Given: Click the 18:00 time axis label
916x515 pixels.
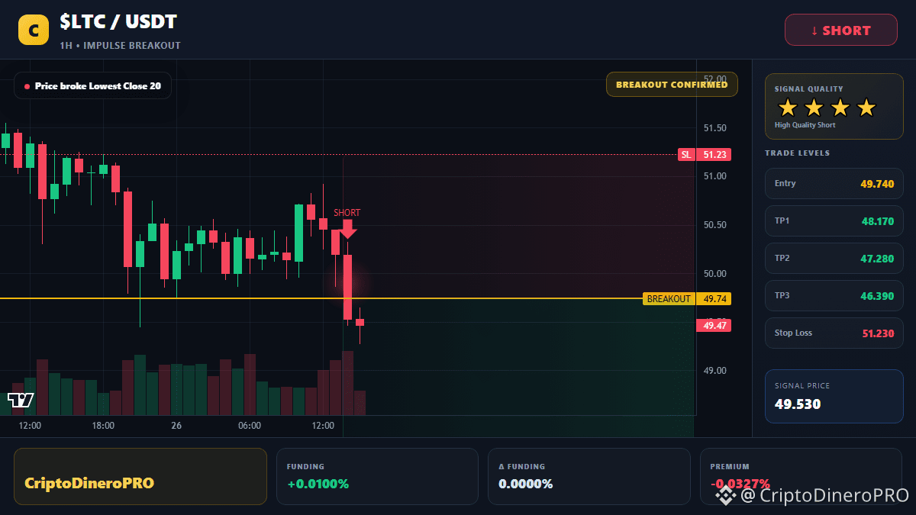Looking at the screenshot, I should click(103, 426).
